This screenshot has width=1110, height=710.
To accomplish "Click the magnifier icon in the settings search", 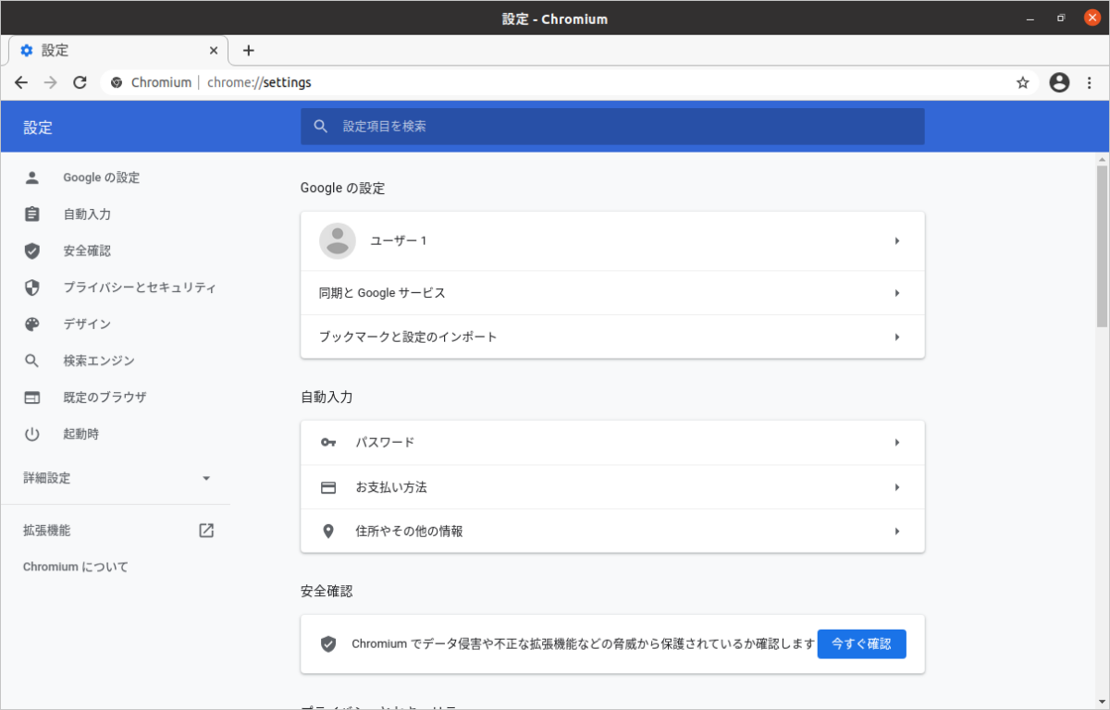I will point(321,127).
